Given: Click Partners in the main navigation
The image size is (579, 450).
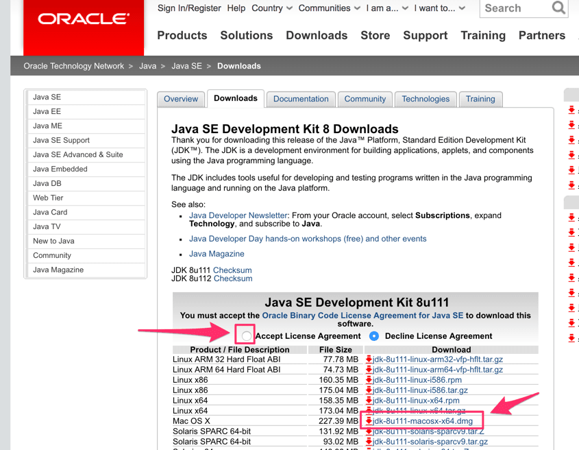Looking at the screenshot, I should point(542,35).
